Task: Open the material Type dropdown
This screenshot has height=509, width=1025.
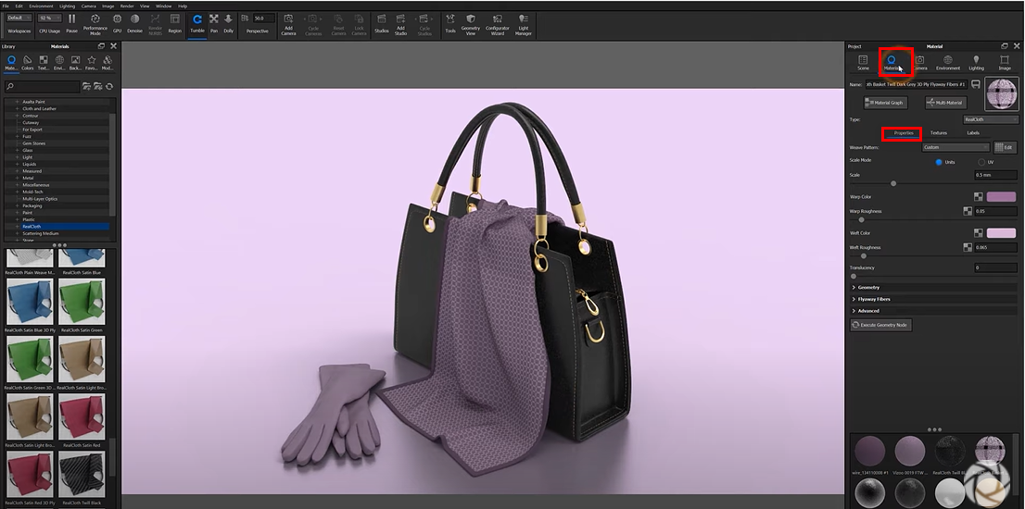Action: click(990, 119)
